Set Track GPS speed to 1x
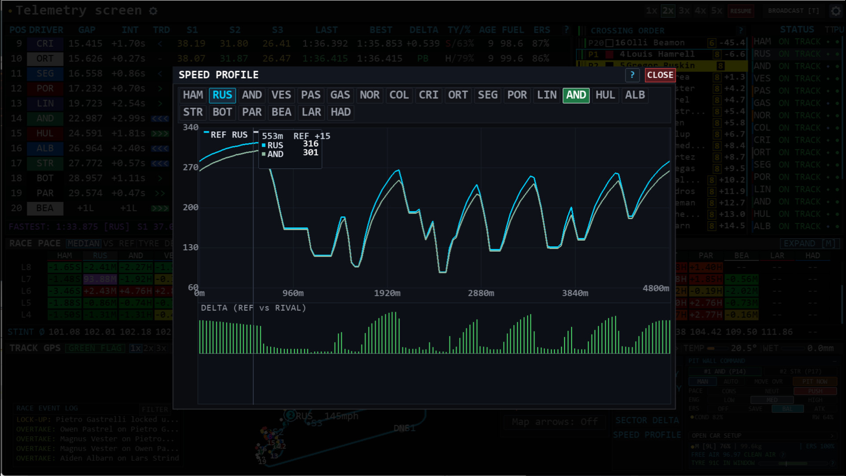 [x=135, y=348]
